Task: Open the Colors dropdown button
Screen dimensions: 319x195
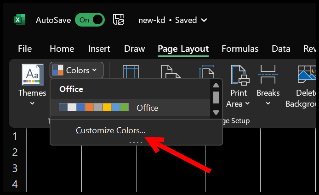Action: [x=76, y=70]
